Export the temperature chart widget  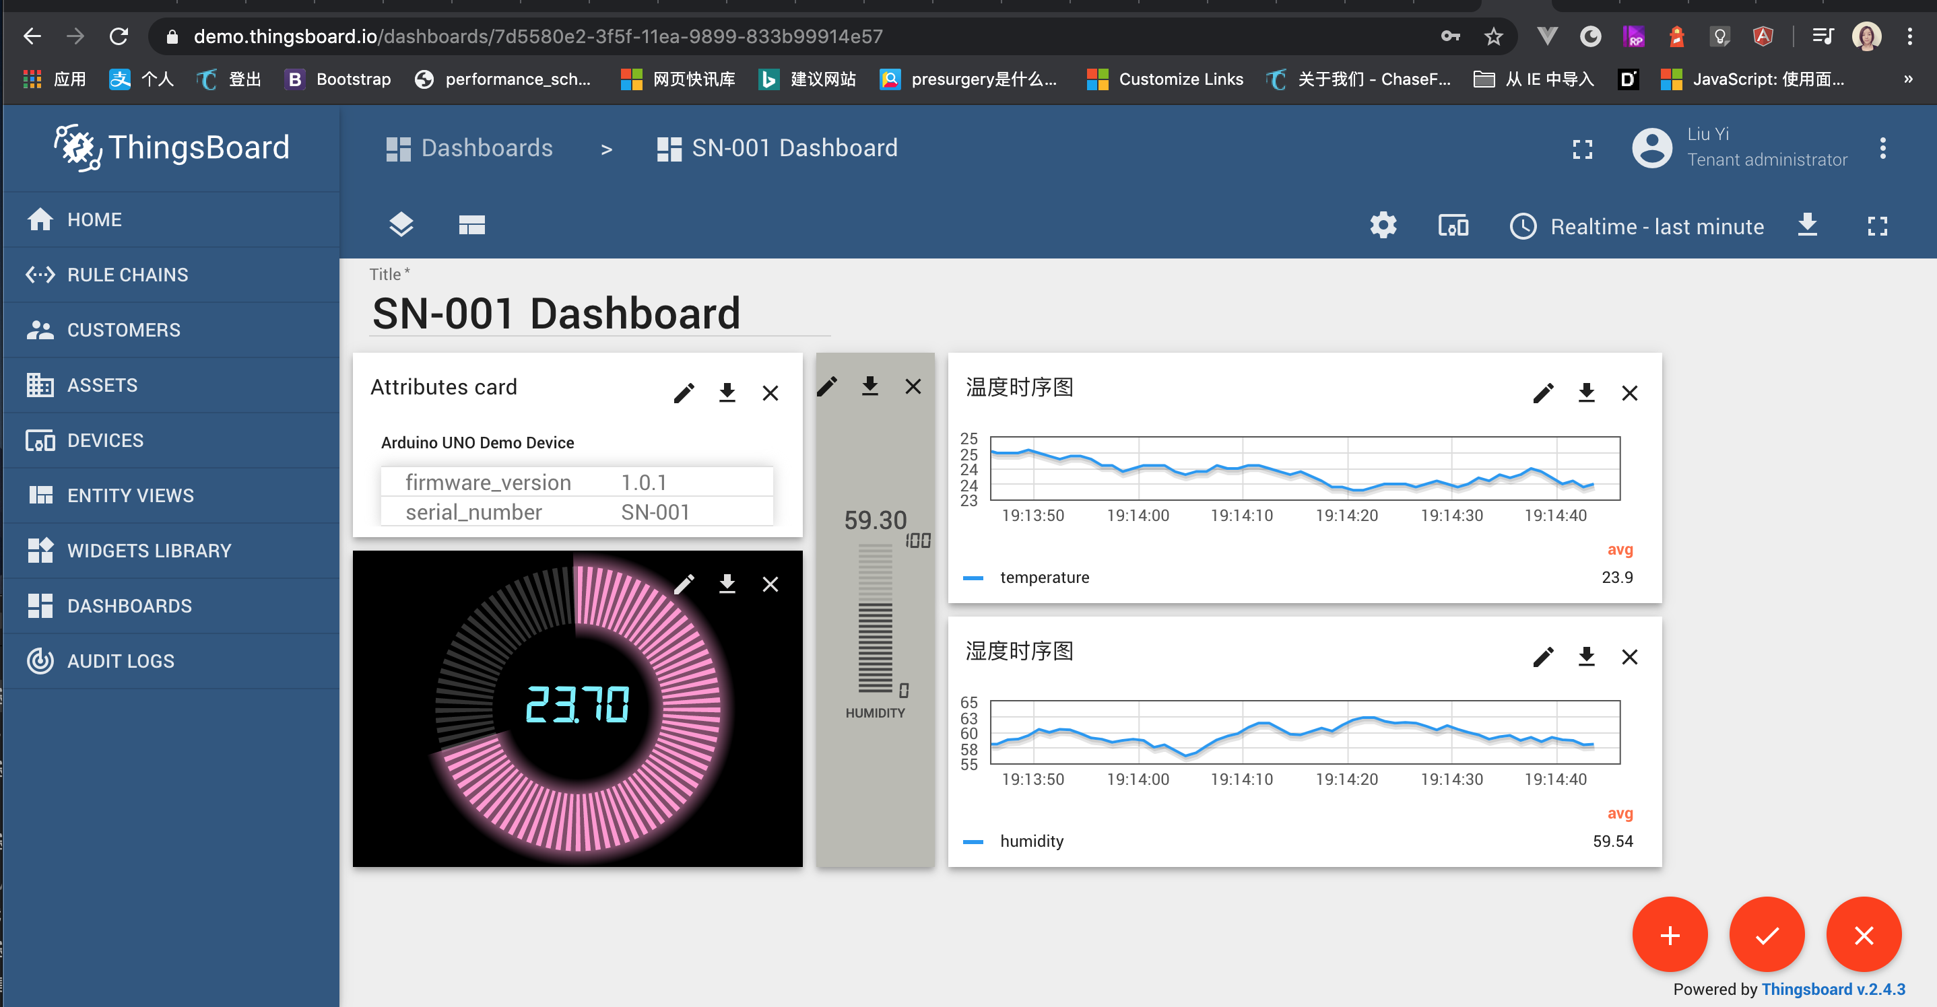pos(1586,393)
